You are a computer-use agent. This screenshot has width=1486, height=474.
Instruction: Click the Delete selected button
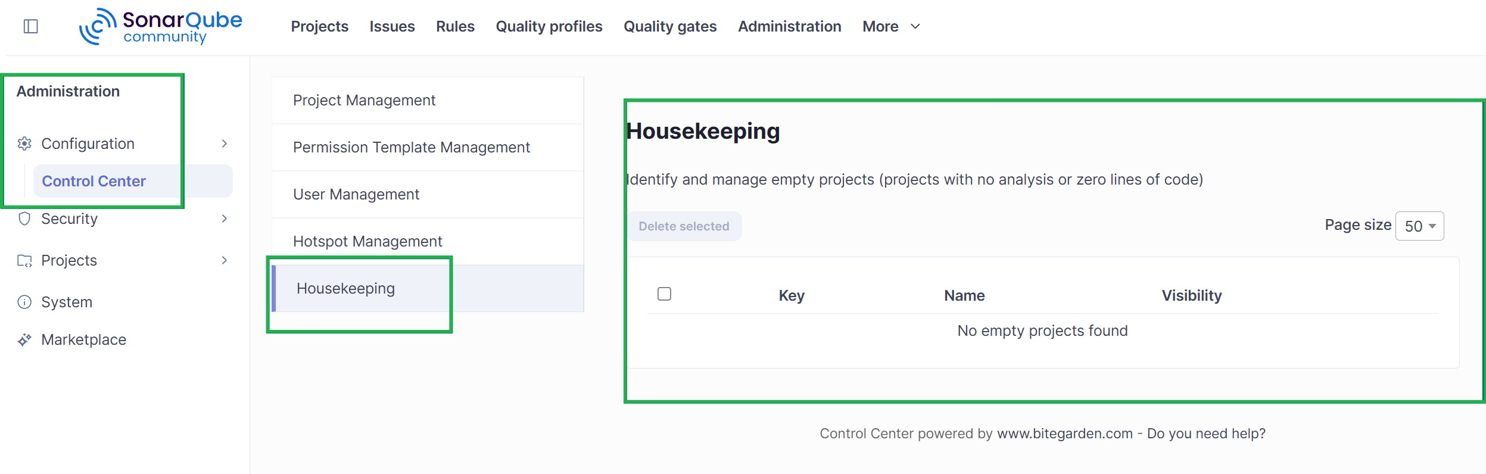coord(684,226)
